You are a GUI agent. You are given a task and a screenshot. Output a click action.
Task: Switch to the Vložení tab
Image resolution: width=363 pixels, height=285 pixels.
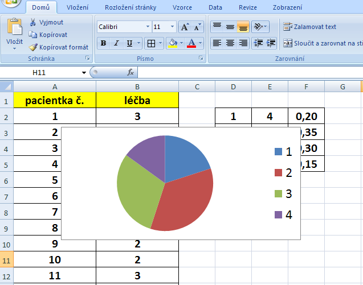[x=78, y=7]
